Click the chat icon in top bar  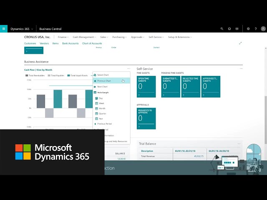[237, 29]
